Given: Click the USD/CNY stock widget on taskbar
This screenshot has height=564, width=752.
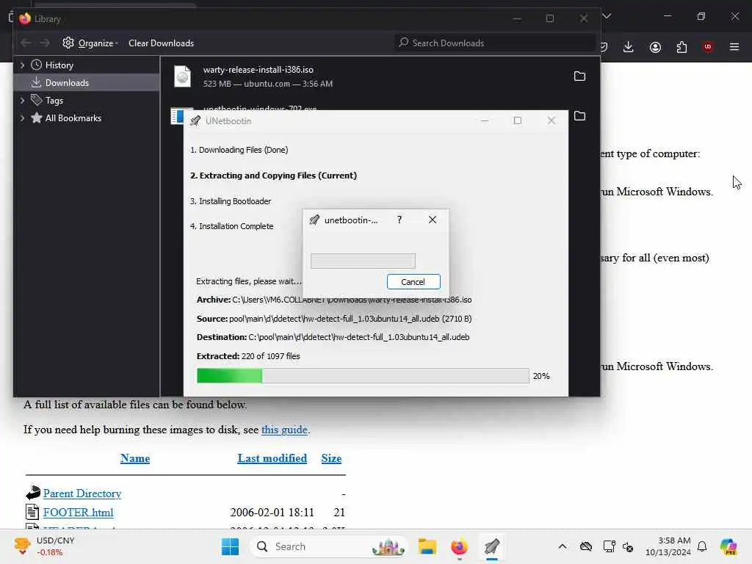Looking at the screenshot, I should (x=46, y=546).
